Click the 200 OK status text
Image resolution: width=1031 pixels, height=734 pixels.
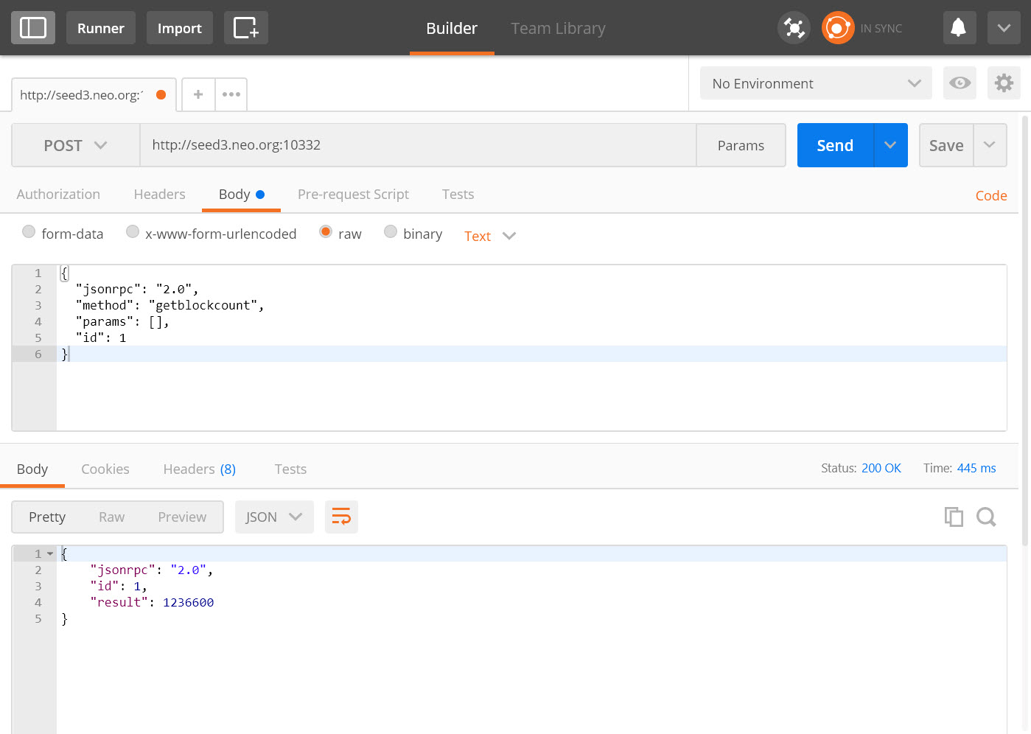coord(881,468)
